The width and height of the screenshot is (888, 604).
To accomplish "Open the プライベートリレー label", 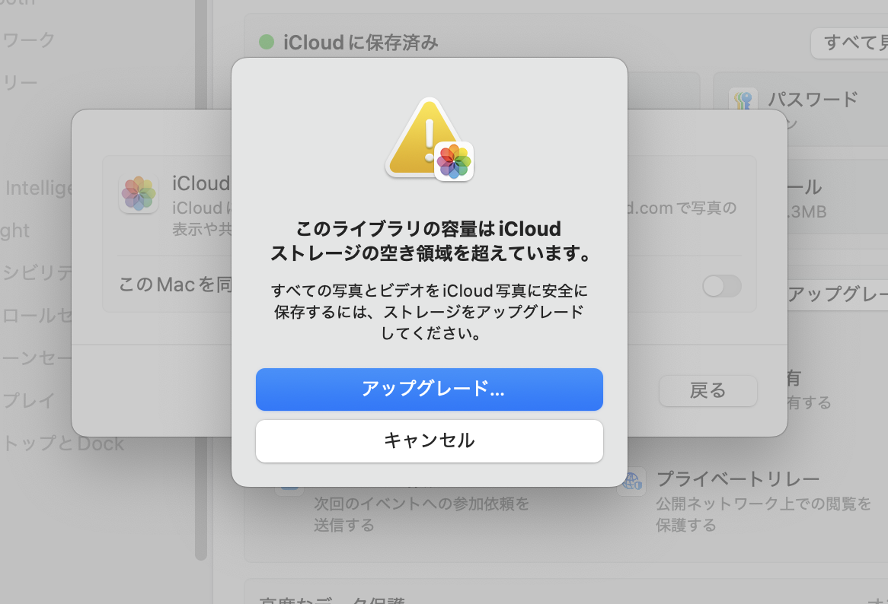I will (x=737, y=479).
